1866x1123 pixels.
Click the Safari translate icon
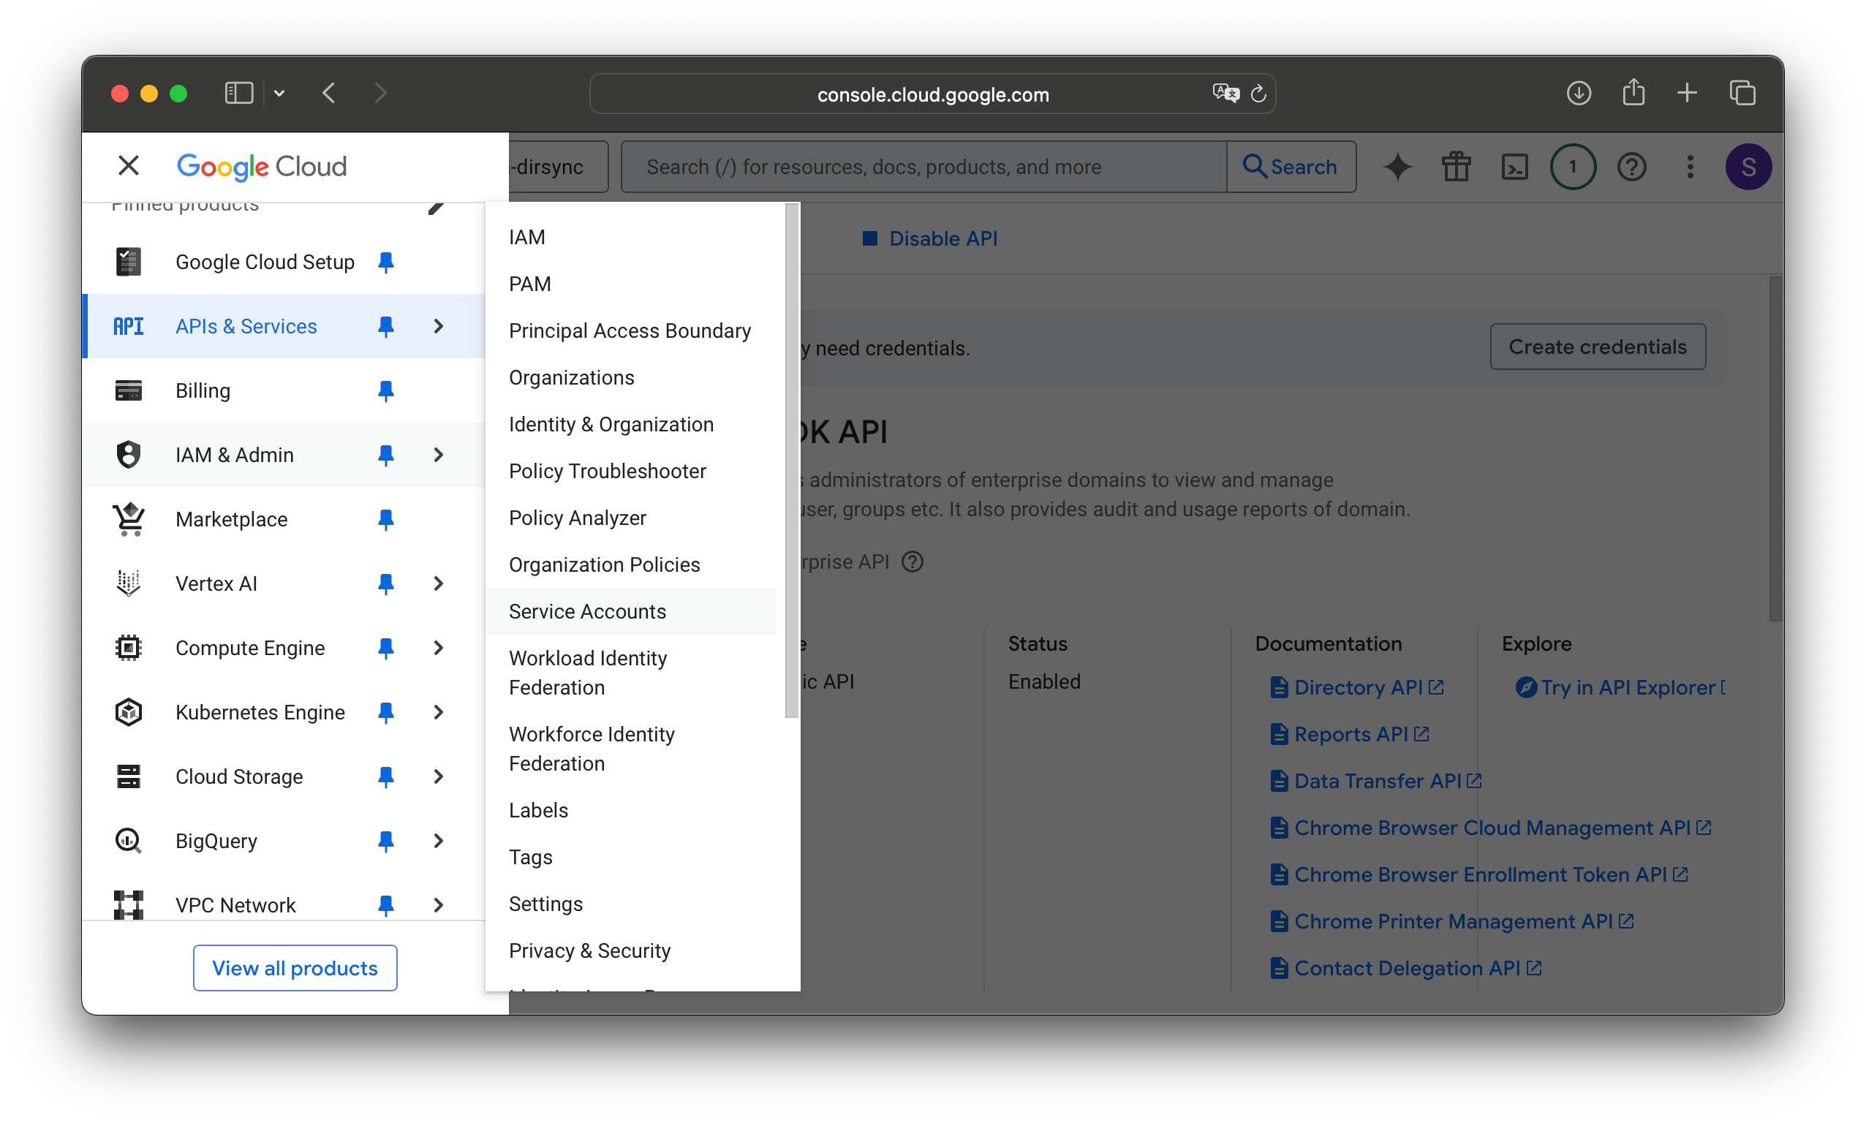(x=1225, y=93)
